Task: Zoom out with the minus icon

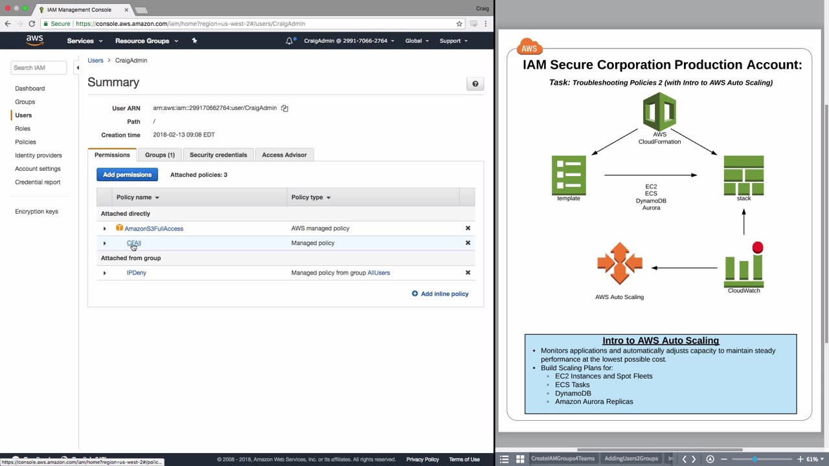Action: click(725, 460)
